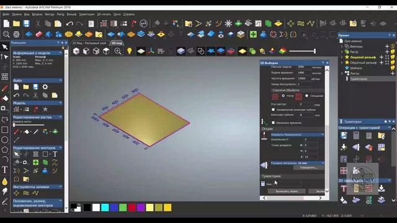Toggle the Независимая конечная глубина checkbox
The height and width of the screenshot is (223, 397).
point(273,110)
